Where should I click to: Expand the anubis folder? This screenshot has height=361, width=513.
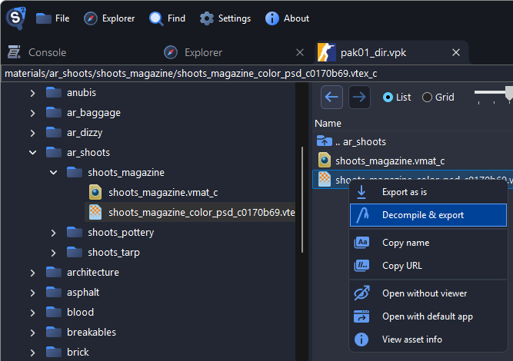[x=32, y=93]
